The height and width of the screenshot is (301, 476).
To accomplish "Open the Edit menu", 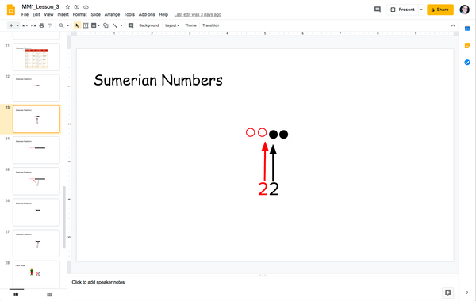I will click(x=36, y=14).
